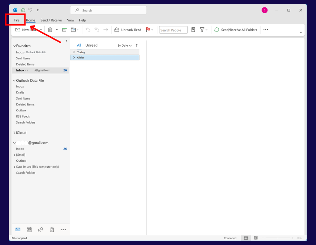This screenshot has width=316, height=245.
Task: Select Search Folders under Outlook Data File
Action: click(x=26, y=123)
